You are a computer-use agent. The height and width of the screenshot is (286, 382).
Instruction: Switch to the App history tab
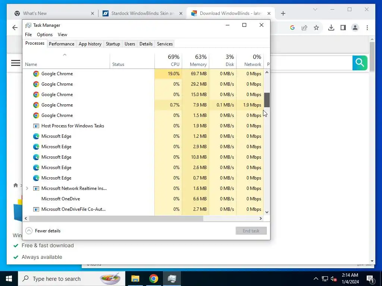(90, 44)
